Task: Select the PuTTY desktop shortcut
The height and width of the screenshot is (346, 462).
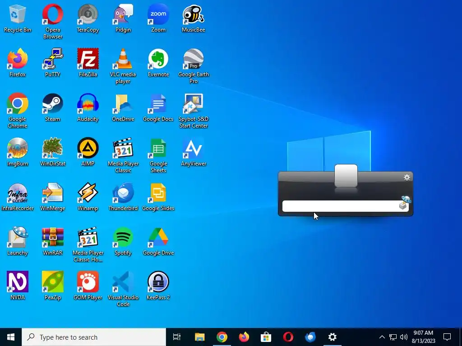Action: click(x=53, y=63)
